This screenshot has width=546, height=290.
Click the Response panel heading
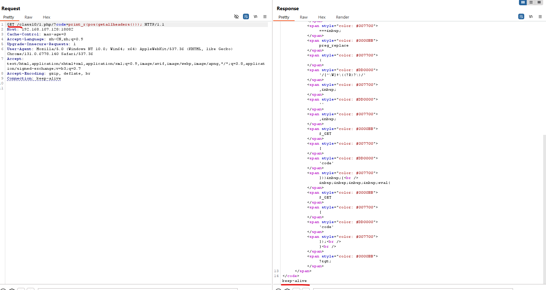coord(288,8)
